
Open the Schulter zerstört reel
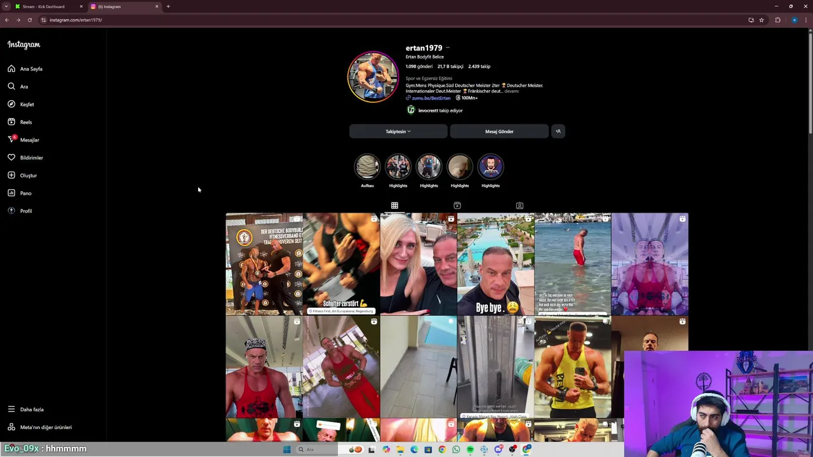click(x=342, y=264)
